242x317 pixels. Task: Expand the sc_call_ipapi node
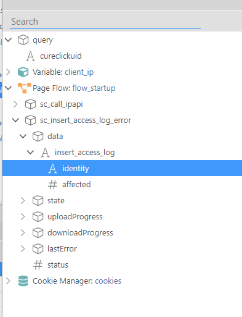point(15,104)
